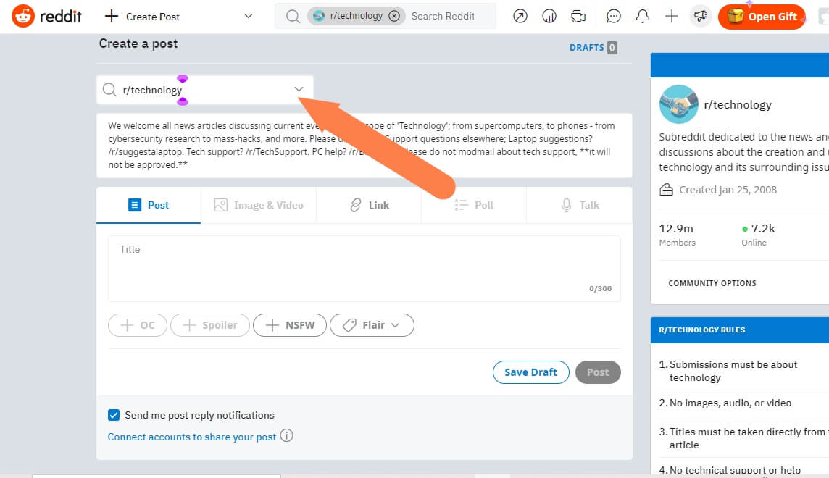829x478 pixels.
Task: Open the Popular feed icon
Action: 520,16
